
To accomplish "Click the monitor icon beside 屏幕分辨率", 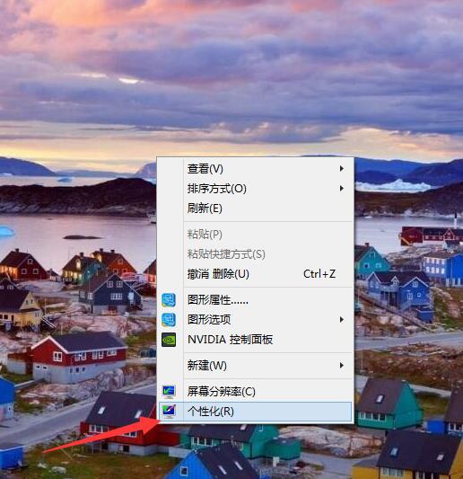I will [169, 392].
